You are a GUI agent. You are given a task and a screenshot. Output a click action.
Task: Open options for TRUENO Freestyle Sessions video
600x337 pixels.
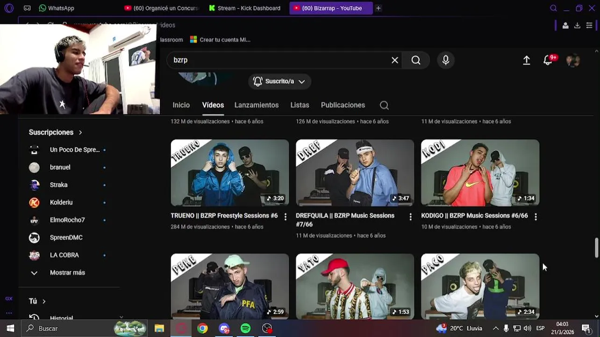click(x=285, y=217)
